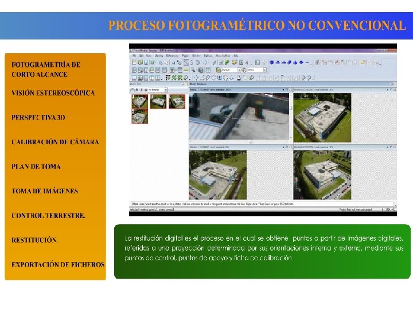Click the vertical scrollbar of zoomed photo
413x309 pixels.
(291, 116)
